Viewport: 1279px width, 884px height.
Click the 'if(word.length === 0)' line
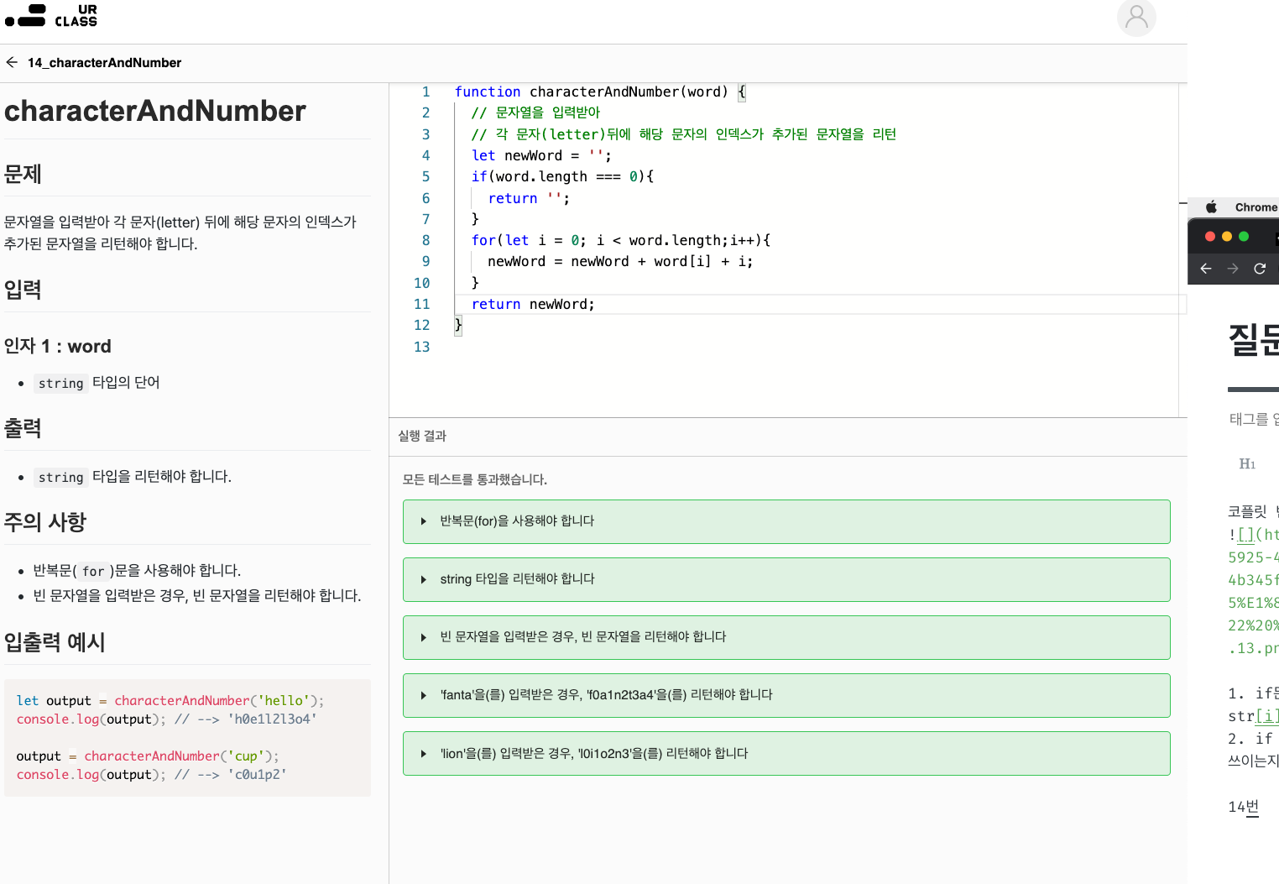pos(562,177)
